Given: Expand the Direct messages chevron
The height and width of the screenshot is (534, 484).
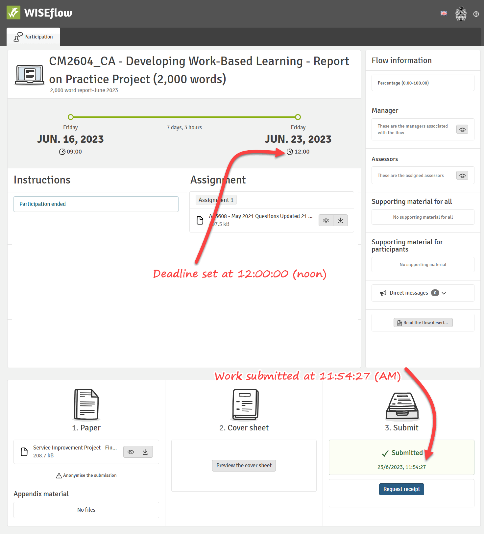Looking at the screenshot, I should tap(444, 293).
